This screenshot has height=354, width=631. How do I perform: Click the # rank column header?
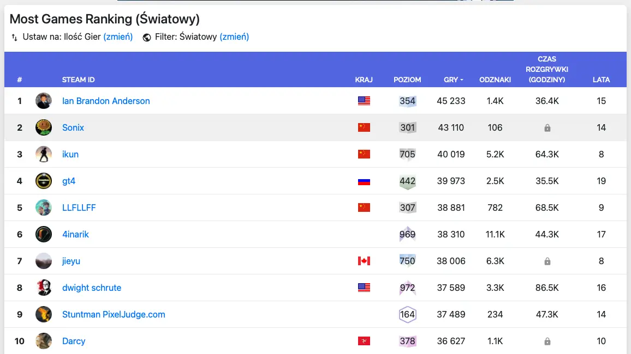click(x=19, y=80)
